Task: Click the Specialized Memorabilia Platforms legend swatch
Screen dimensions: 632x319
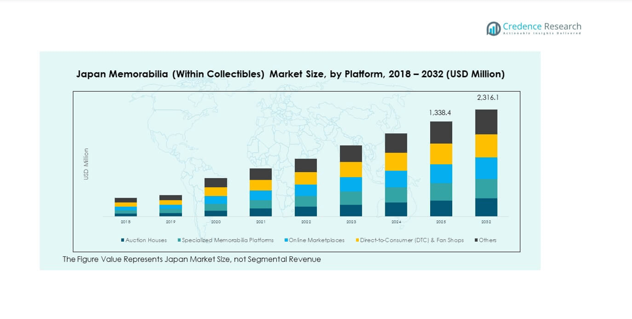Action: 179,240
